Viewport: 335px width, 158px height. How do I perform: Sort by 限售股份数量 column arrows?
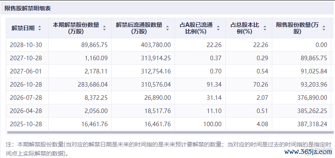coord(324,28)
